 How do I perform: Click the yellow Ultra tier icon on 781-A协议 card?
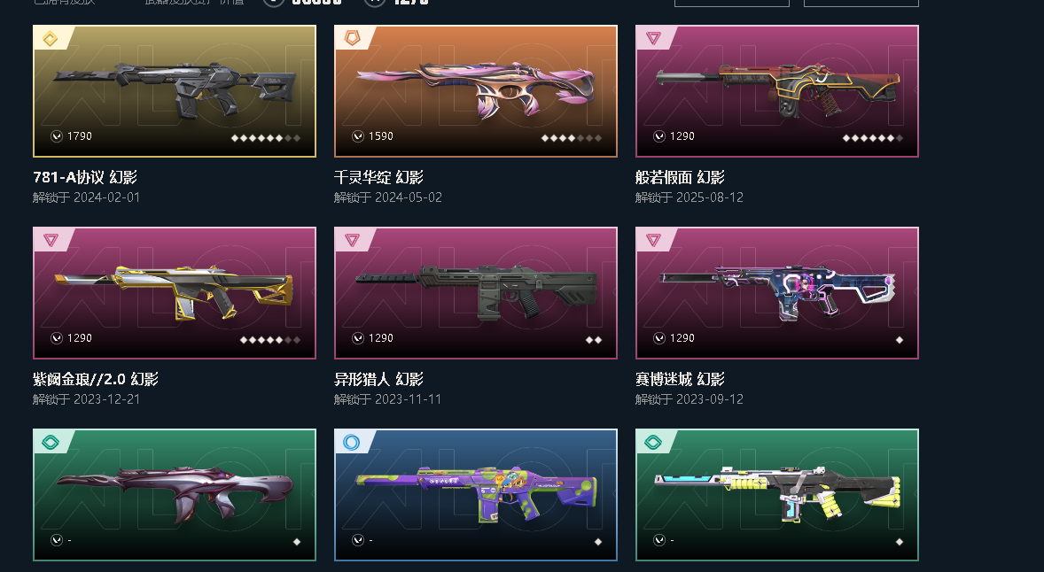(x=50, y=39)
